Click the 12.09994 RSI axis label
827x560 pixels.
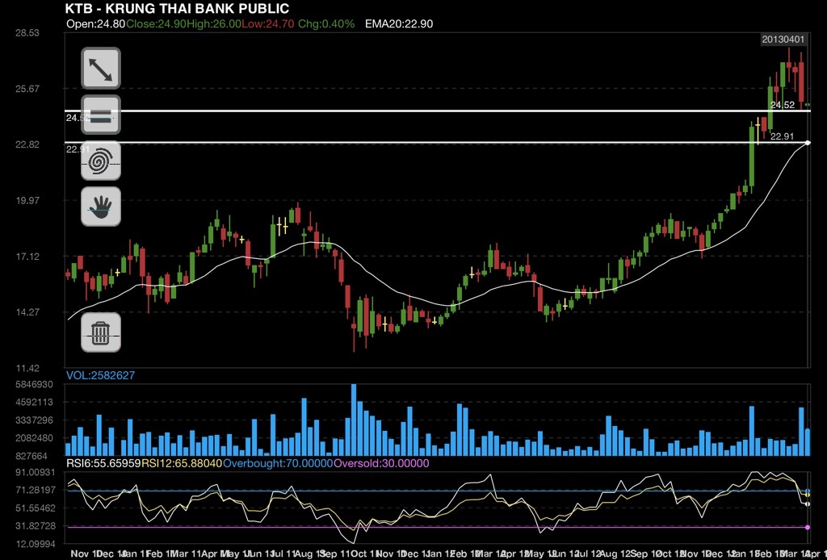pos(36,544)
